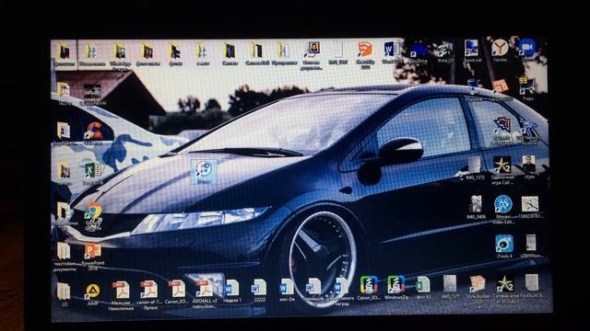Open the WindowsZip archive shortcut
The width and height of the screenshot is (590, 331).
(395, 288)
